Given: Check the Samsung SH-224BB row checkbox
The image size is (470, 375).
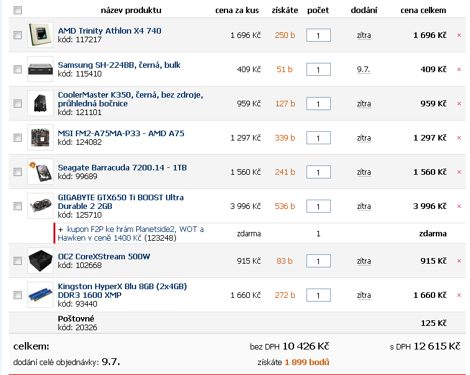Looking at the screenshot, I should click(x=17, y=69).
